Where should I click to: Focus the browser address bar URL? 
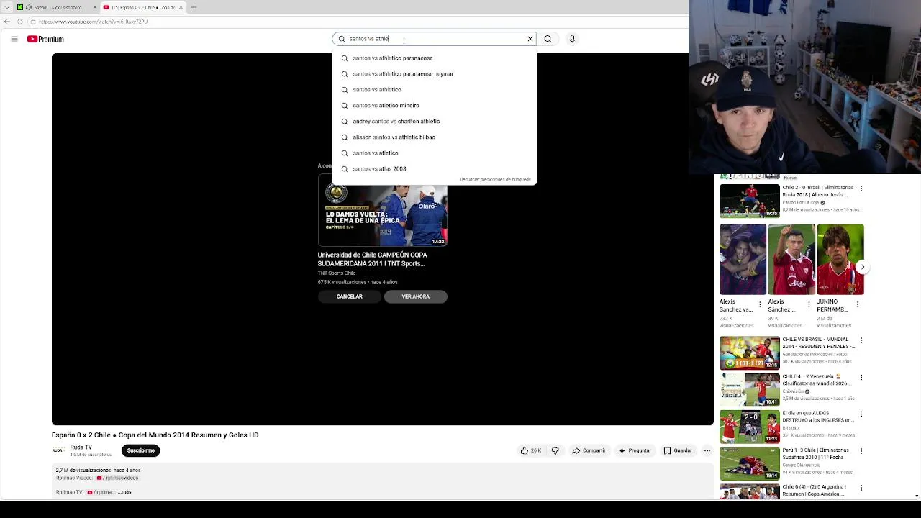tap(94, 22)
